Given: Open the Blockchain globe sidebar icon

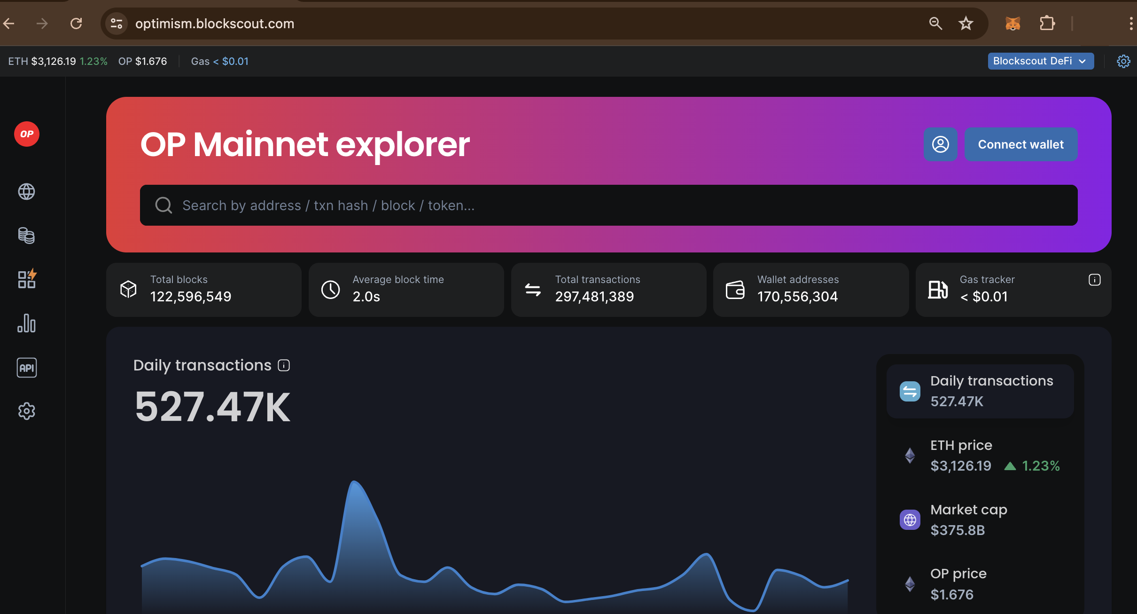Looking at the screenshot, I should click(27, 191).
